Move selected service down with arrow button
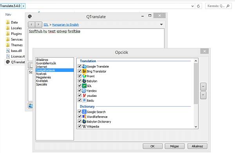235x153 pixels. (203, 95)
